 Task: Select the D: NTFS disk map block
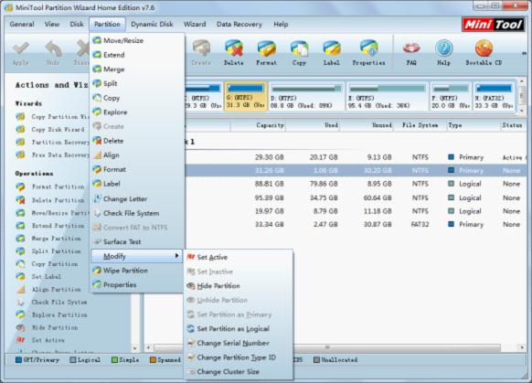coord(306,97)
